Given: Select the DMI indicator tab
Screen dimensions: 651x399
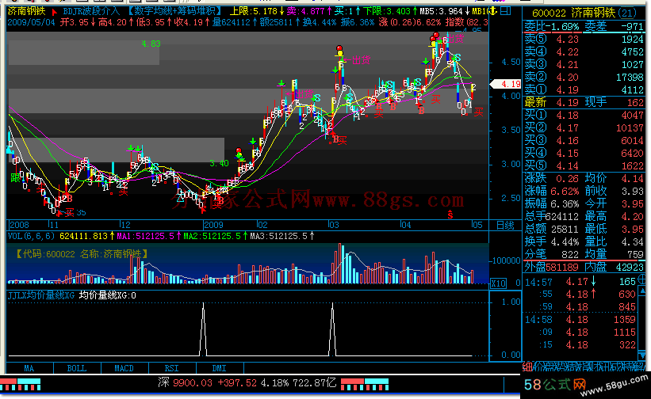Looking at the screenshot, I should [219, 368].
